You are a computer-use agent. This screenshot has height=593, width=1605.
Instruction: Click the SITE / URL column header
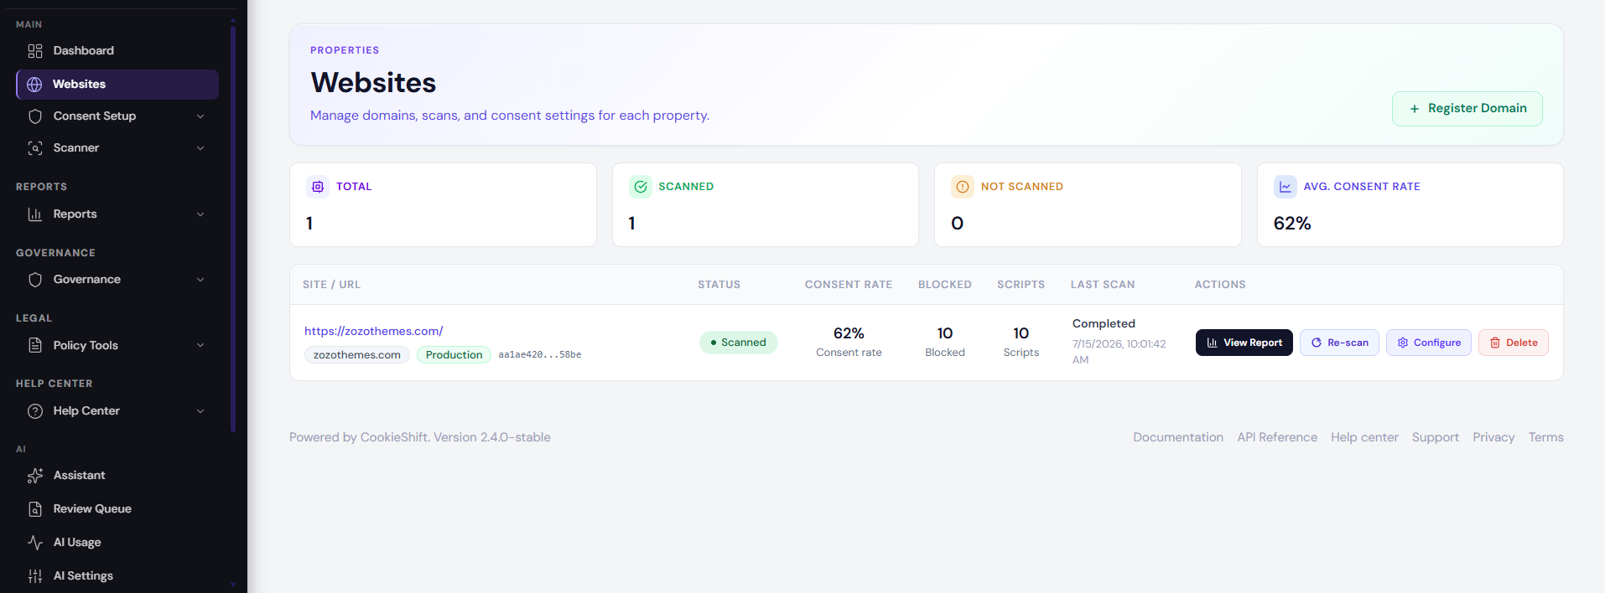click(331, 285)
